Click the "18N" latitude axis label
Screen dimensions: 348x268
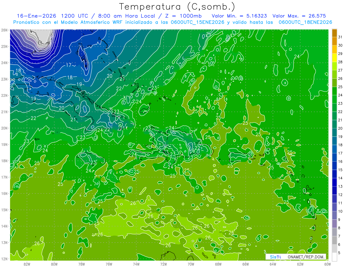(4, 161)
